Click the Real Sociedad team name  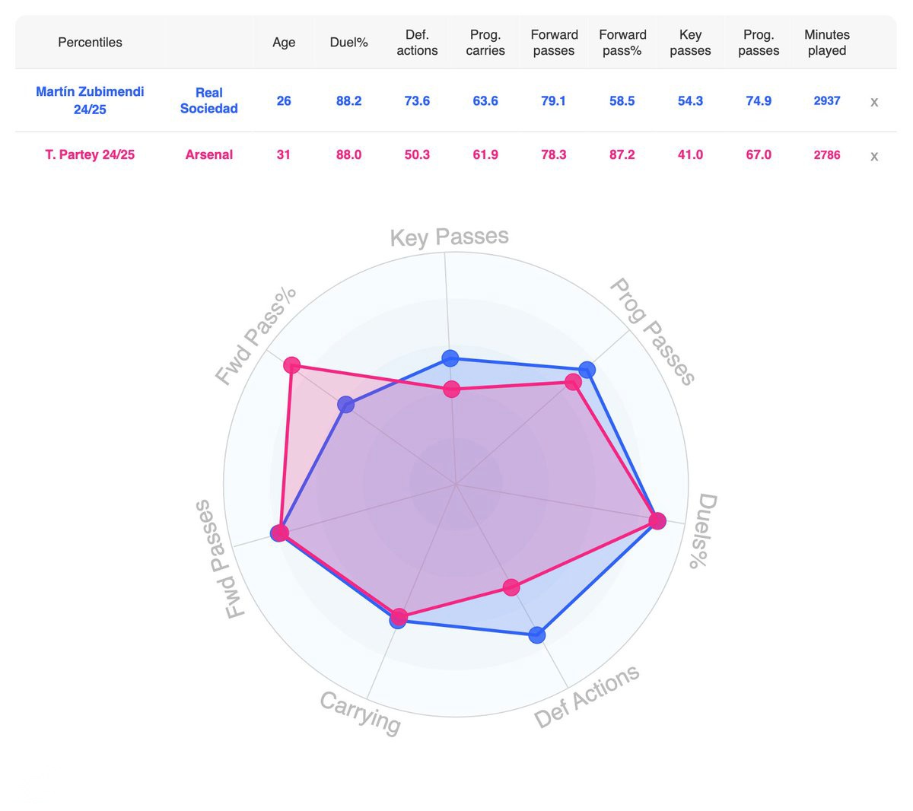[x=208, y=100]
